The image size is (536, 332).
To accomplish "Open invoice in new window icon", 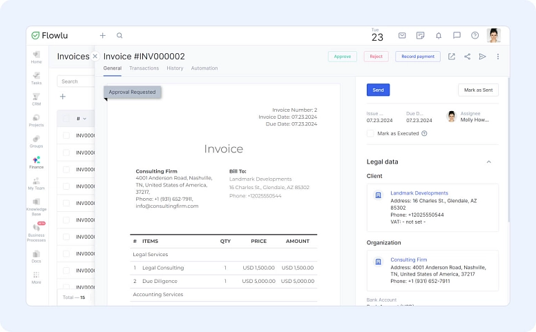I will (x=452, y=57).
